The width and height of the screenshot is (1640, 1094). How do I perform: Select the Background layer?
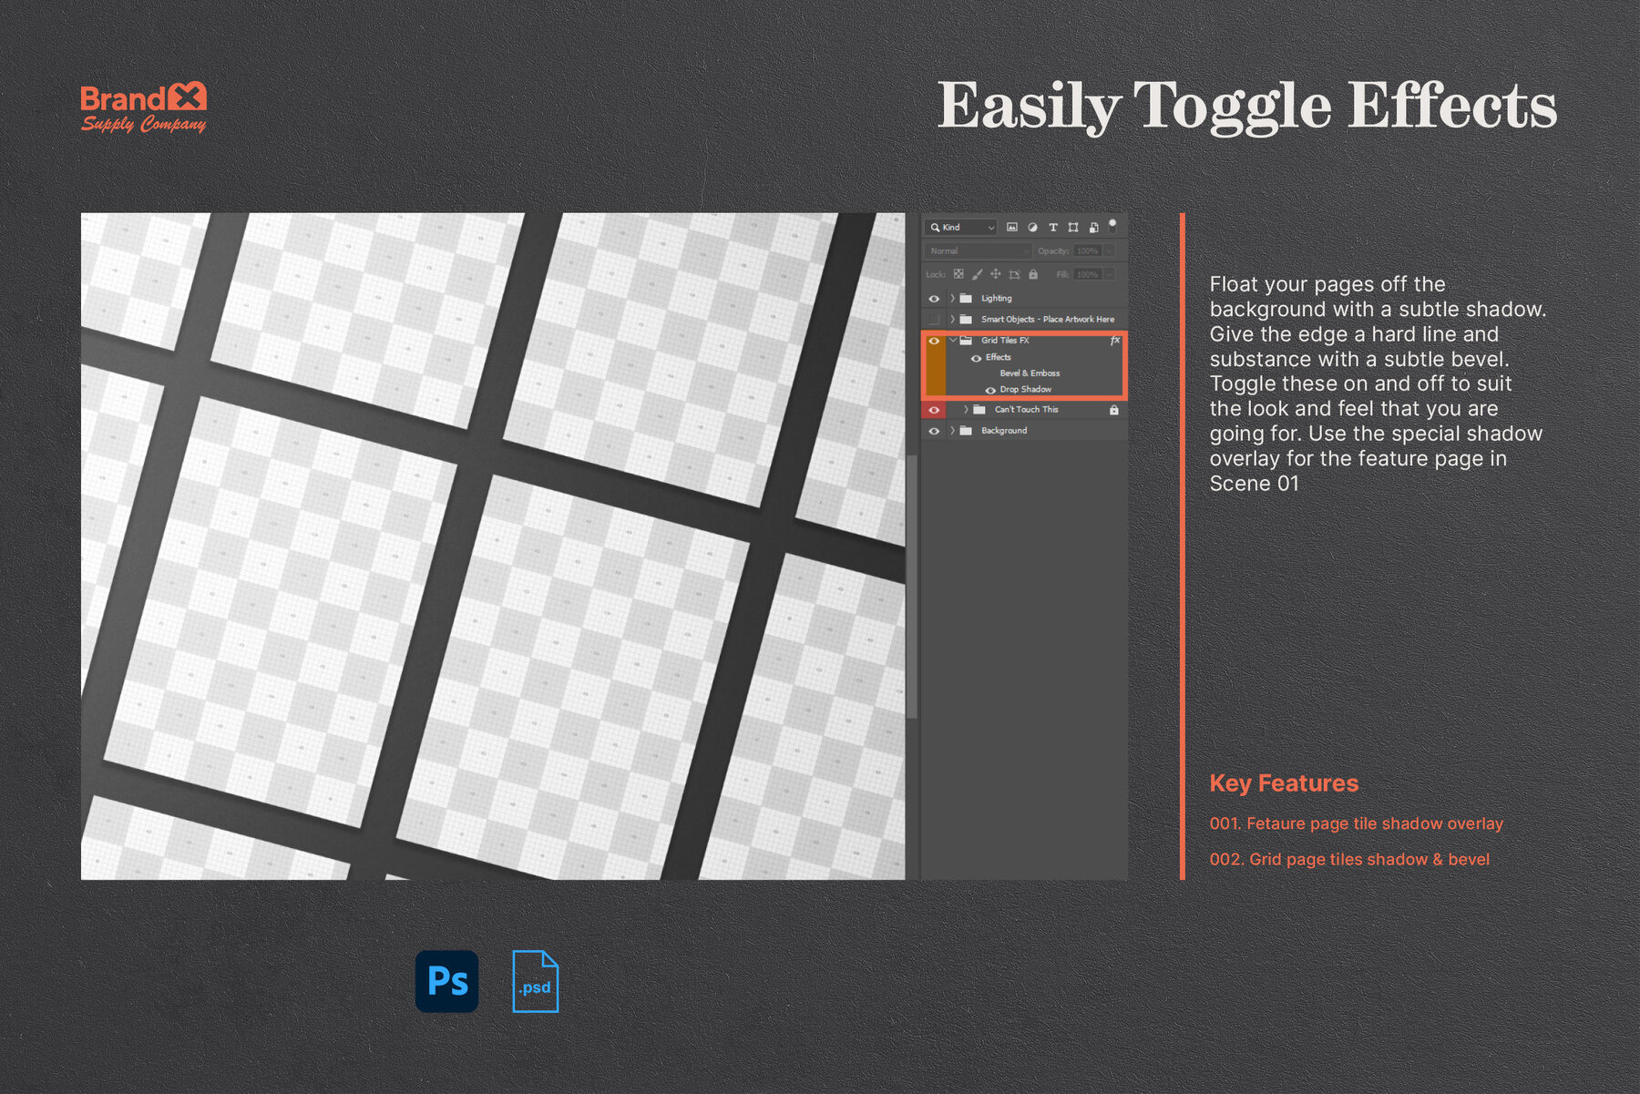pos(1004,431)
